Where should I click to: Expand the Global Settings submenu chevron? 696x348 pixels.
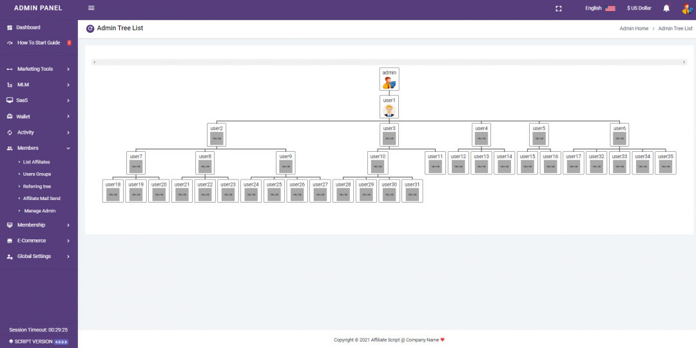coord(68,256)
